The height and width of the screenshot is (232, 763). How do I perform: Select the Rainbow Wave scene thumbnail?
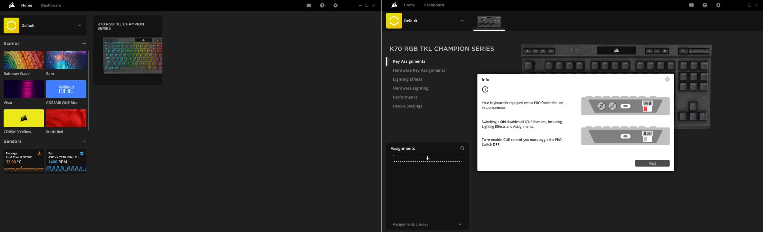point(24,60)
